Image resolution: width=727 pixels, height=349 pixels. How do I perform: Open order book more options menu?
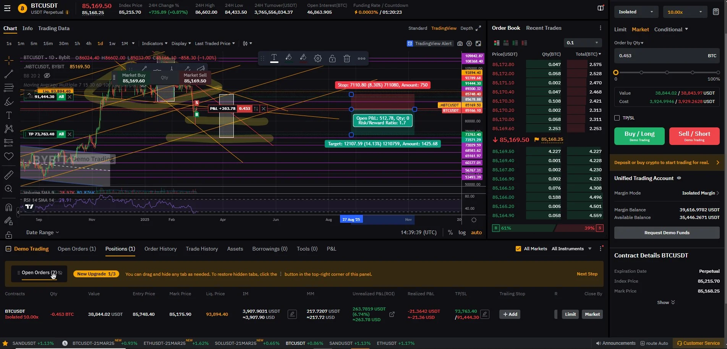pos(601,28)
